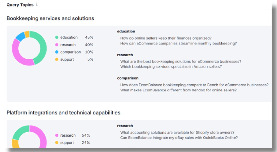The height and width of the screenshot is (152, 277).
Task: Open 'What are the best bookkeeping solutions' query
Action: (x=181, y=61)
